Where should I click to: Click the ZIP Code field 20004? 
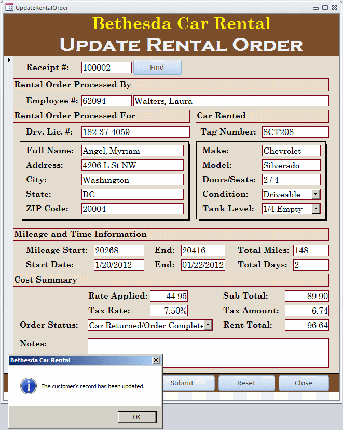point(132,209)
